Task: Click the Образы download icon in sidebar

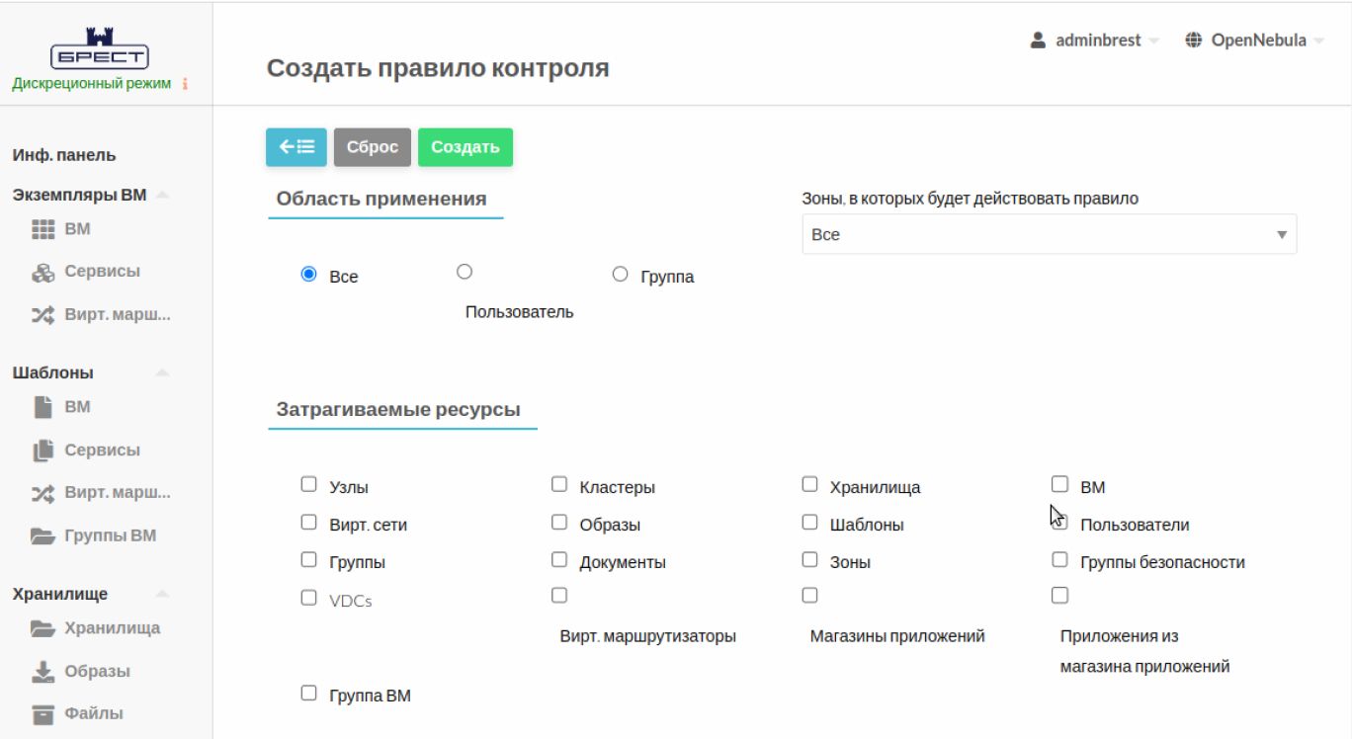Action: [42, 672]
